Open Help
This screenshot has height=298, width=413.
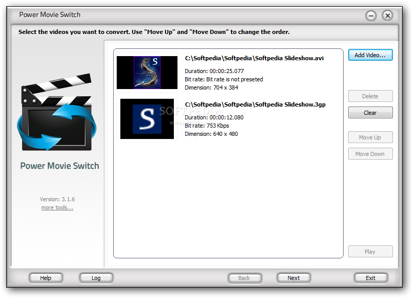pos(46,278)
